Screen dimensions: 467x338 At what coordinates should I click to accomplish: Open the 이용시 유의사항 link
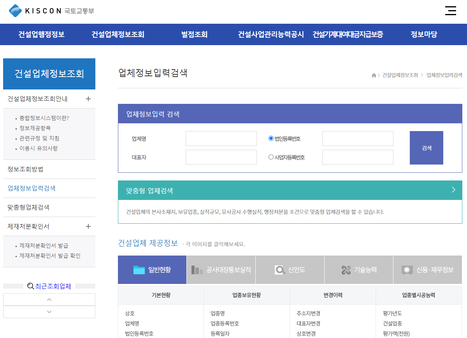point(39,148)
